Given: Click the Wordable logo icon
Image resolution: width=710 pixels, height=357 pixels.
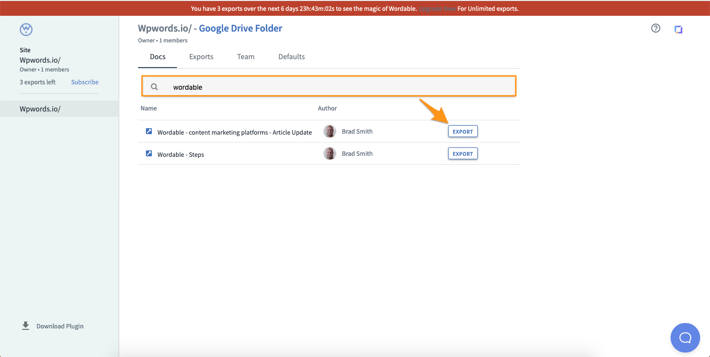Looking at the screenshot, I should pos(26,30).
